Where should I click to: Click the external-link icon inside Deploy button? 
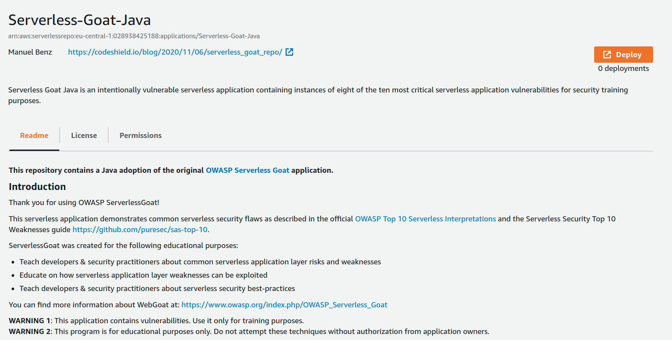[607, 55]
